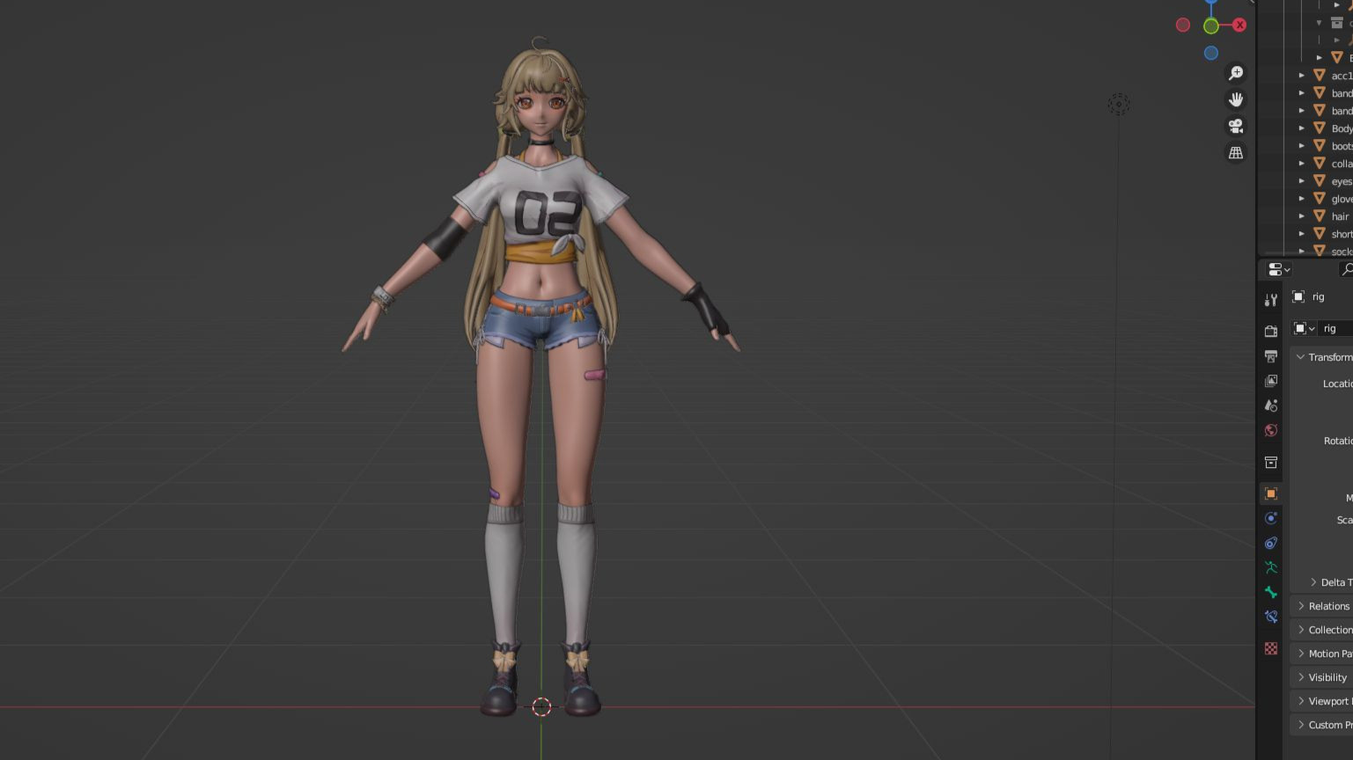Open the Tool properties tab
Screen dimensions: 1353x760
1271,301
